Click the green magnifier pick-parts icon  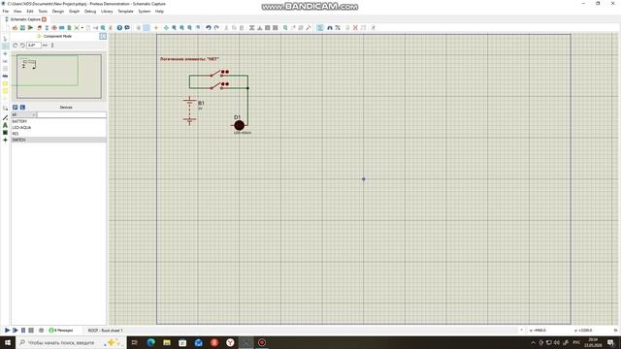coord(285,28)
